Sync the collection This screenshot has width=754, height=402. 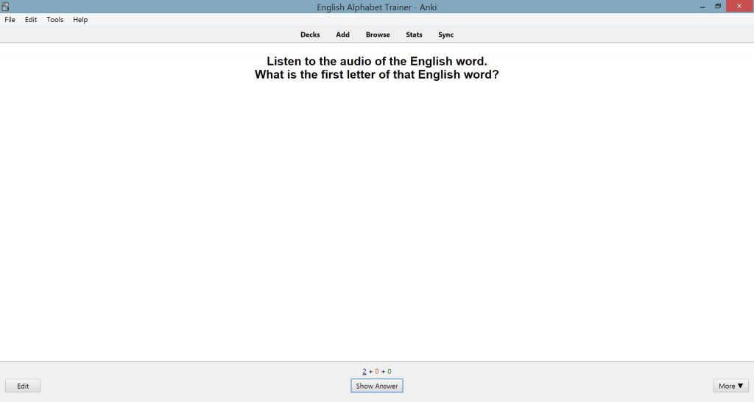click(445, 35)
